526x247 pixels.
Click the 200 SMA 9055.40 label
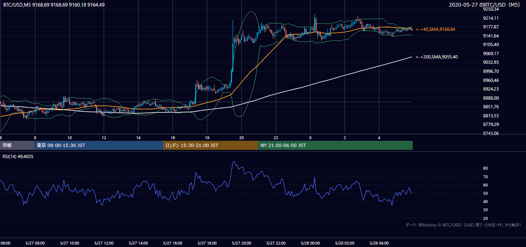click(437, 57)
